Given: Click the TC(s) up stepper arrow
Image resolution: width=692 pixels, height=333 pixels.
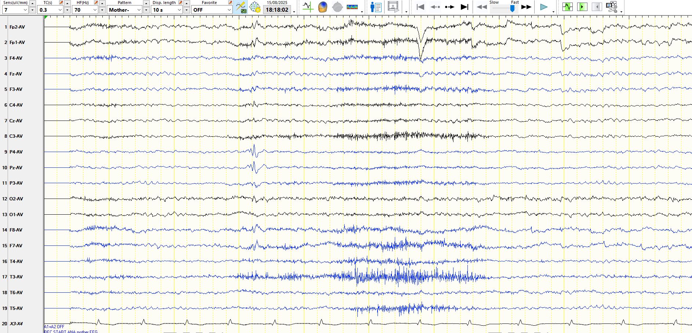Looking at the screenshot, I should click(x=68, y=3).
